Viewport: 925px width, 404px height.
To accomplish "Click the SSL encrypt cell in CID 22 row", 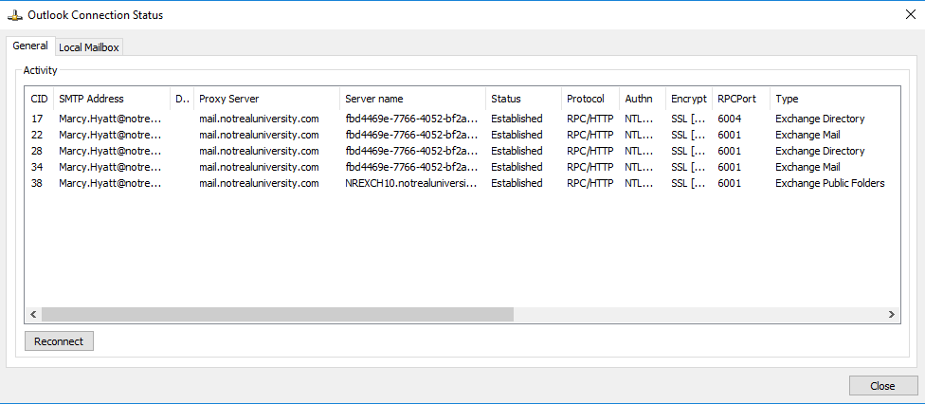I will pyautogui.click(x=688, y=135).
